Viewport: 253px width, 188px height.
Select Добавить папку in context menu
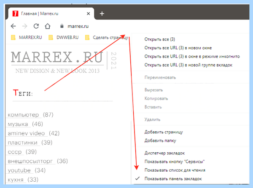click(160, 140)
